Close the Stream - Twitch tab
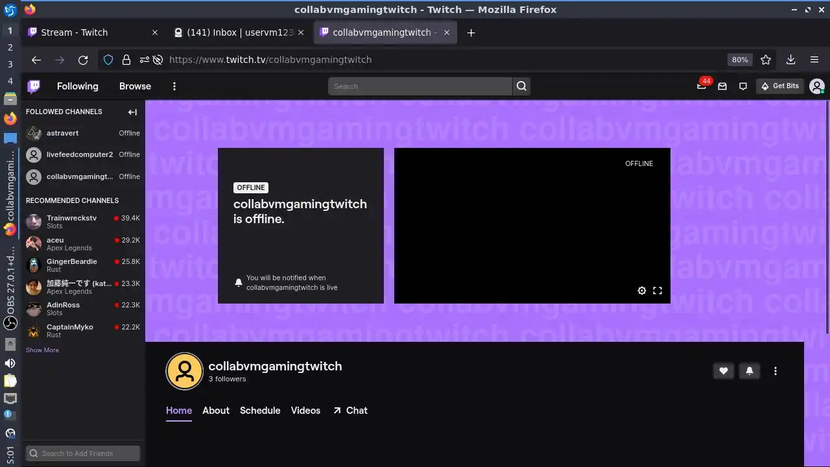 154,32
